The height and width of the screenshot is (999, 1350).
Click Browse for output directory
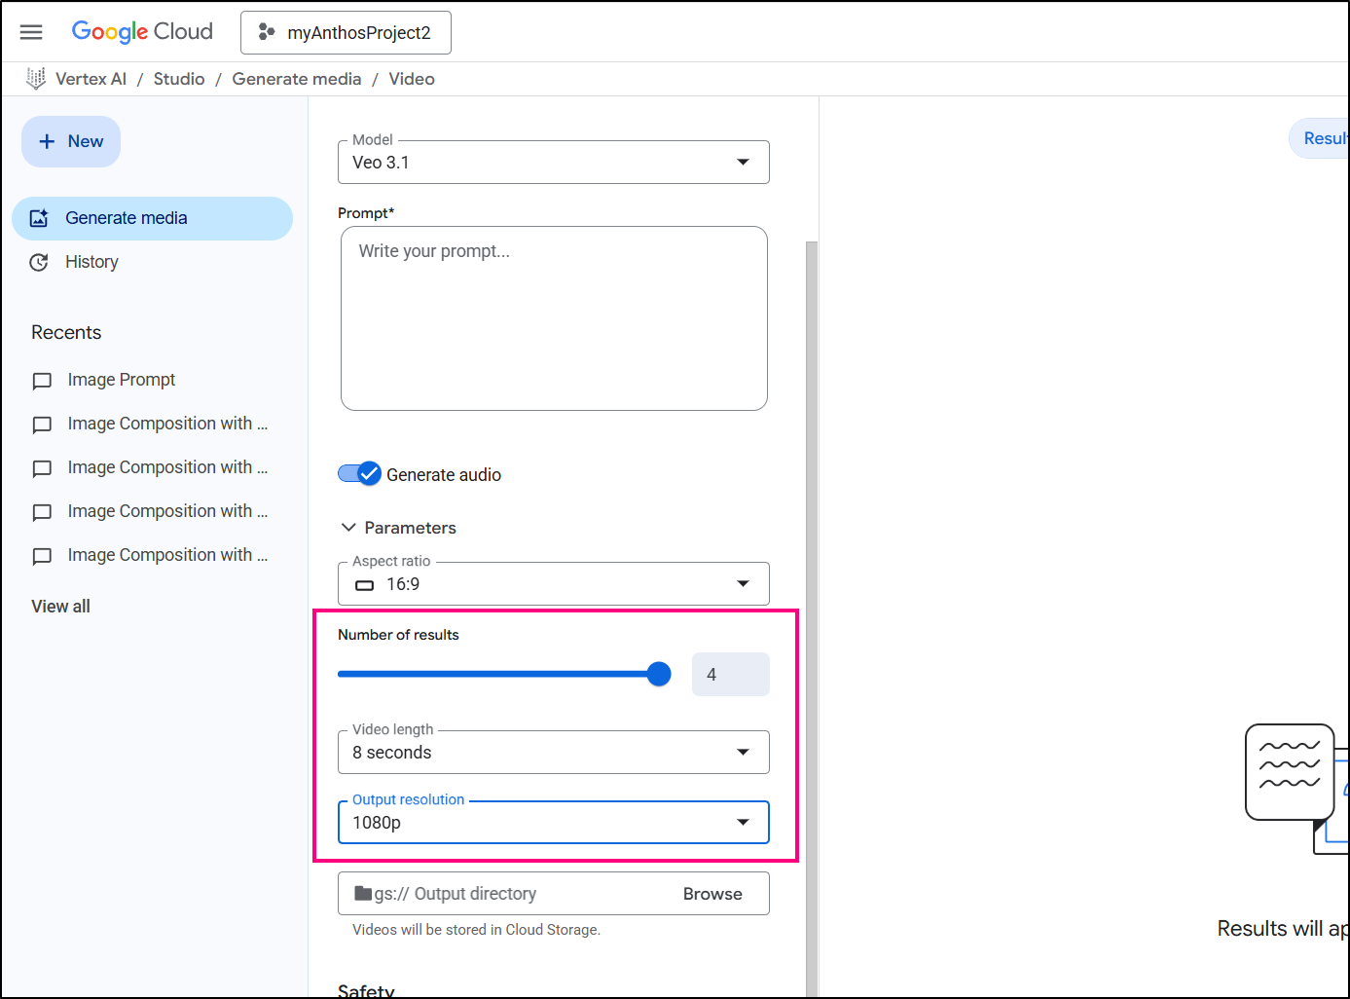(x=712, y=894)
